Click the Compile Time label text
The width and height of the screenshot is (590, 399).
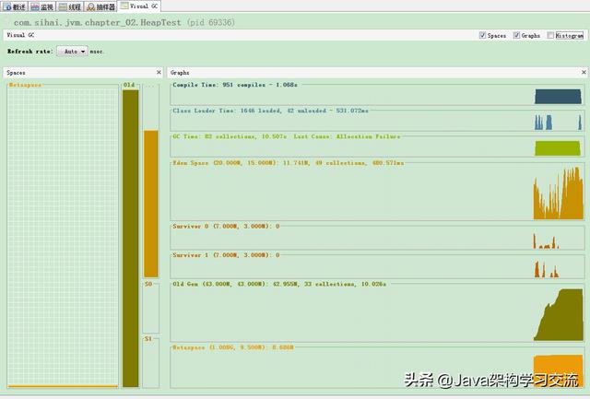(235, 85)
